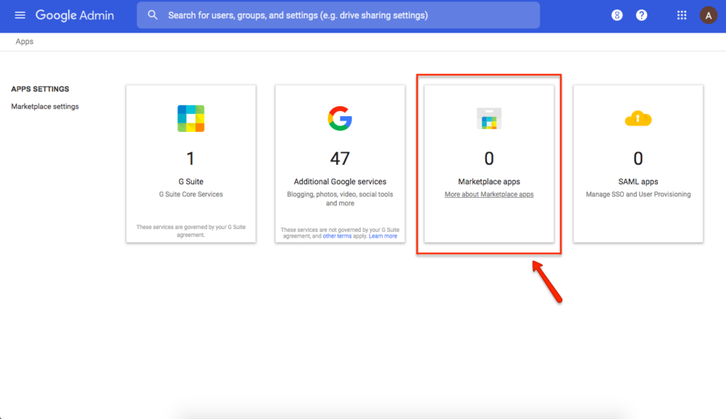Click the search magnifier icon
The image size is (726, 419).
152,16
